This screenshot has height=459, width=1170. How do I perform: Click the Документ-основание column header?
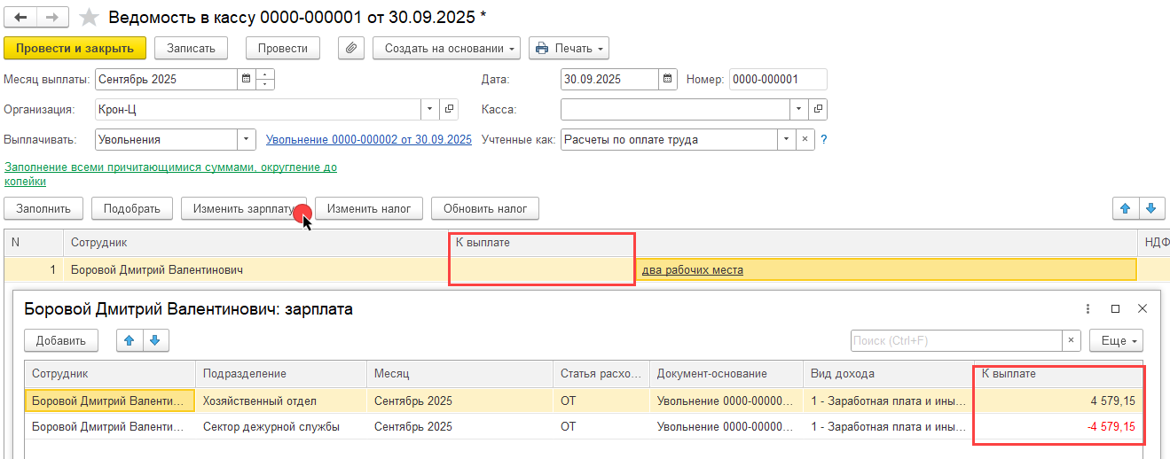[726, 374]
